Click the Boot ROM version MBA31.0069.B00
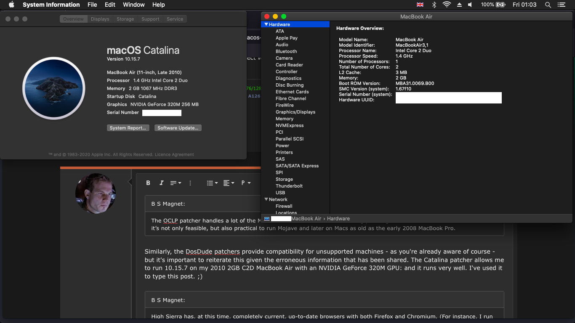Viewport: 575px width, 323px height. point(415,83)
